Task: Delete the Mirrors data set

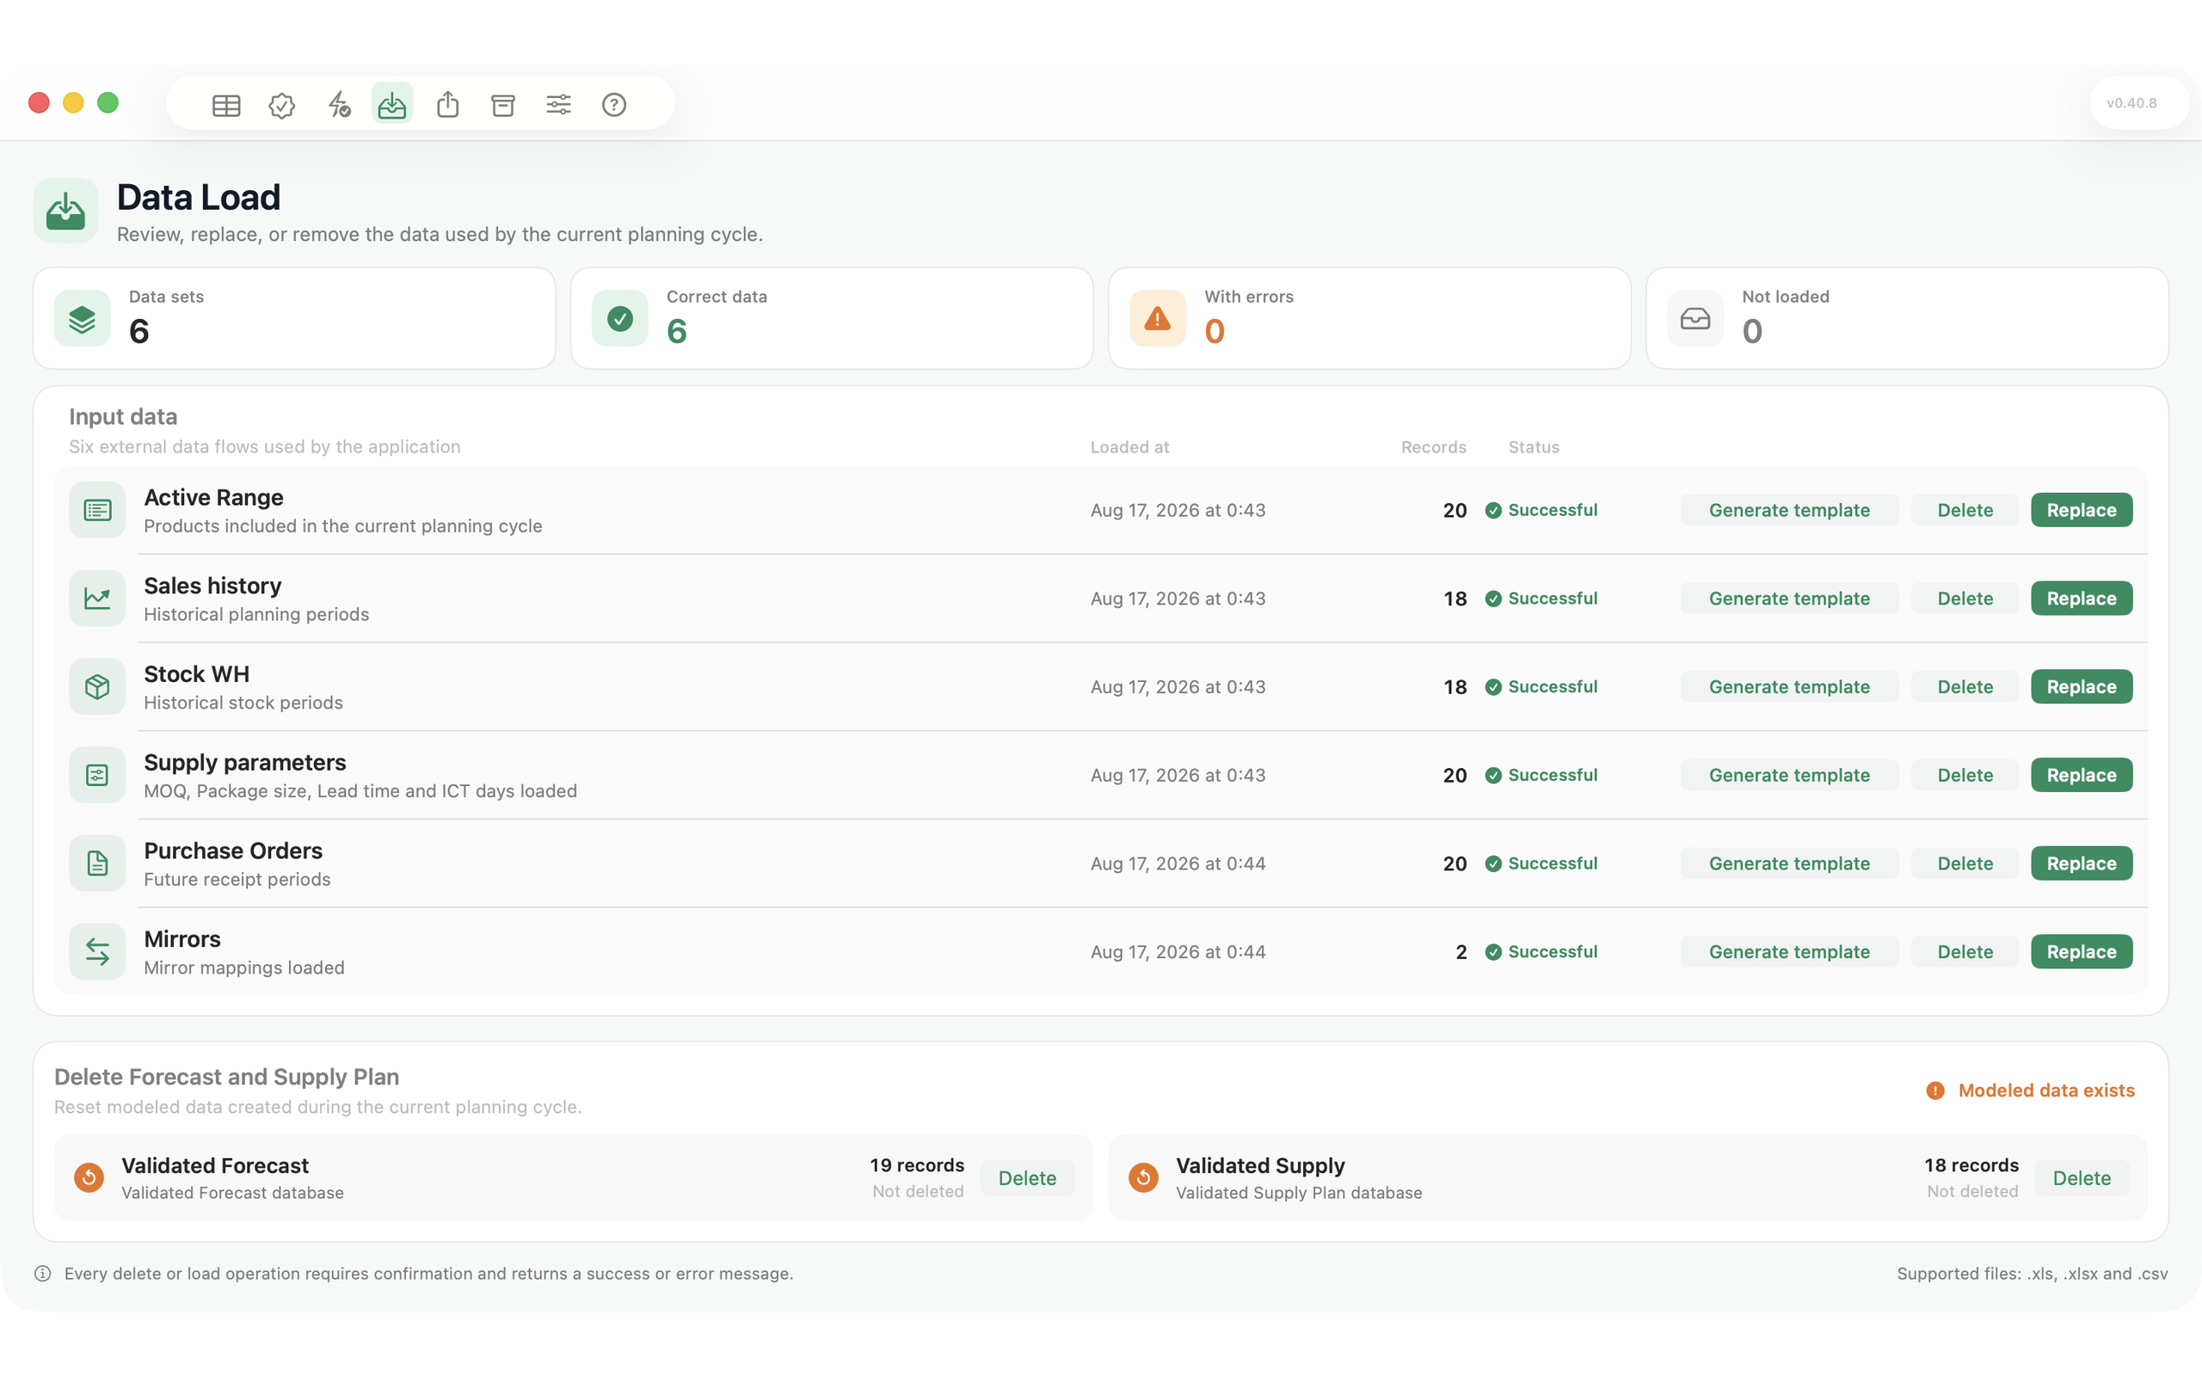Action: 1965,952
